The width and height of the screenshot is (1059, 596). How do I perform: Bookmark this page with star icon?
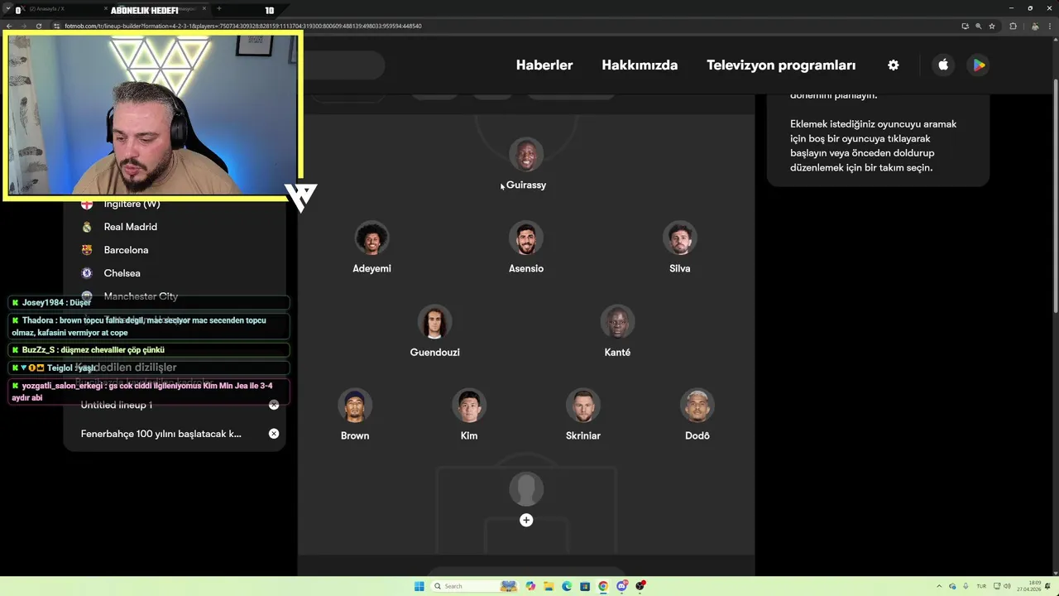[992, 26]
